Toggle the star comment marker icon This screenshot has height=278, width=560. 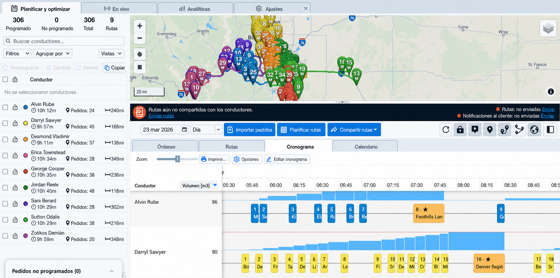click(x=475, y=130)
